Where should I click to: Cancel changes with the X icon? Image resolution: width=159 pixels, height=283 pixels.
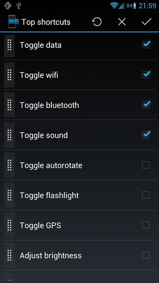[122, 22]
